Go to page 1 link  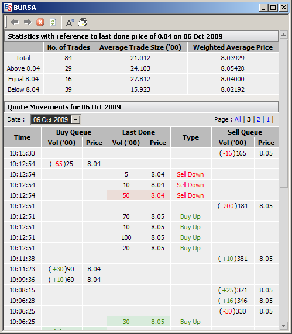268,119
